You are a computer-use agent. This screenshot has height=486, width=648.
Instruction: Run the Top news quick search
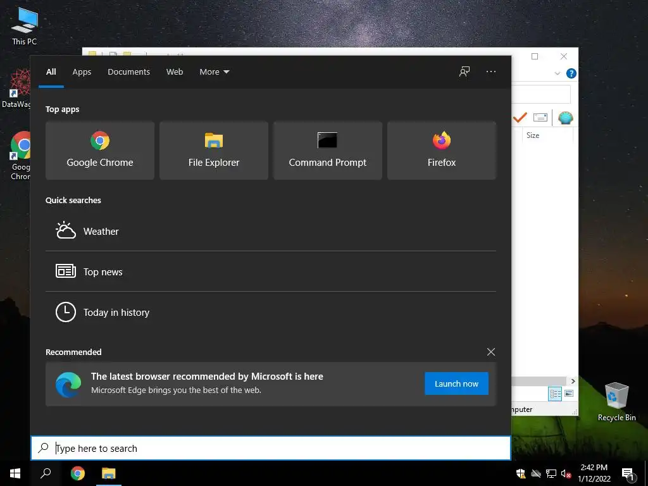coord(271,271)
